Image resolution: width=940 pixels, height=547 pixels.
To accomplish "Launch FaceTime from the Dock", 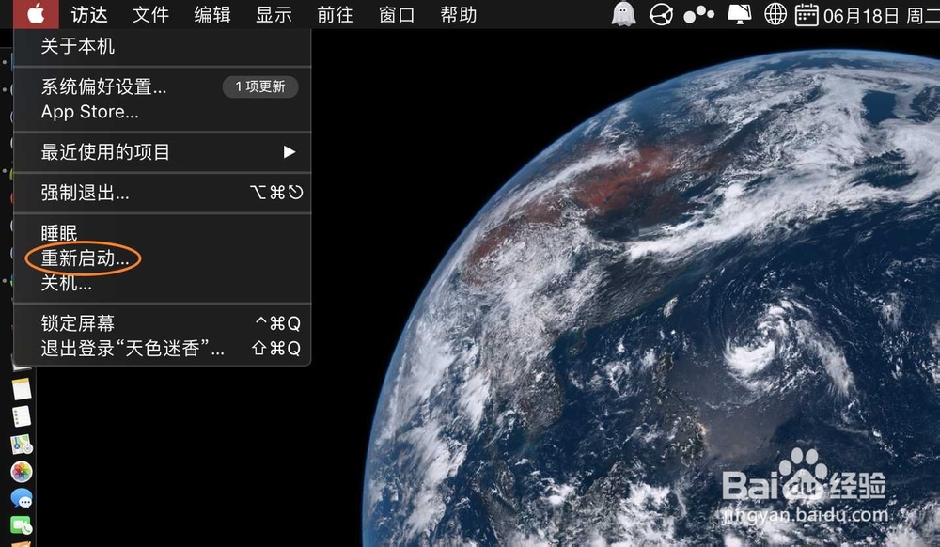I will 22,525.
